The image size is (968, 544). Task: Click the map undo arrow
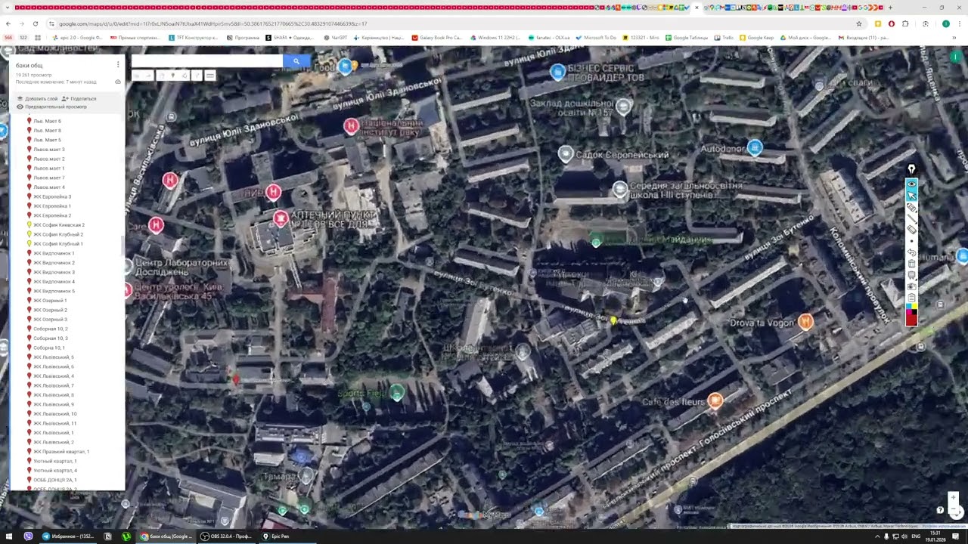(x=136, y=76)
